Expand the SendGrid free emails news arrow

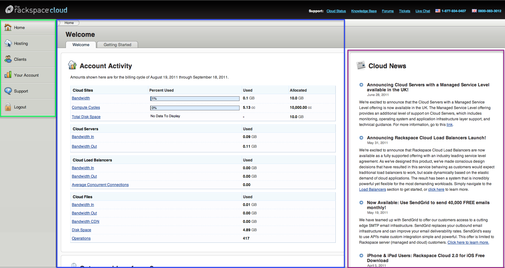click(361, 203)
